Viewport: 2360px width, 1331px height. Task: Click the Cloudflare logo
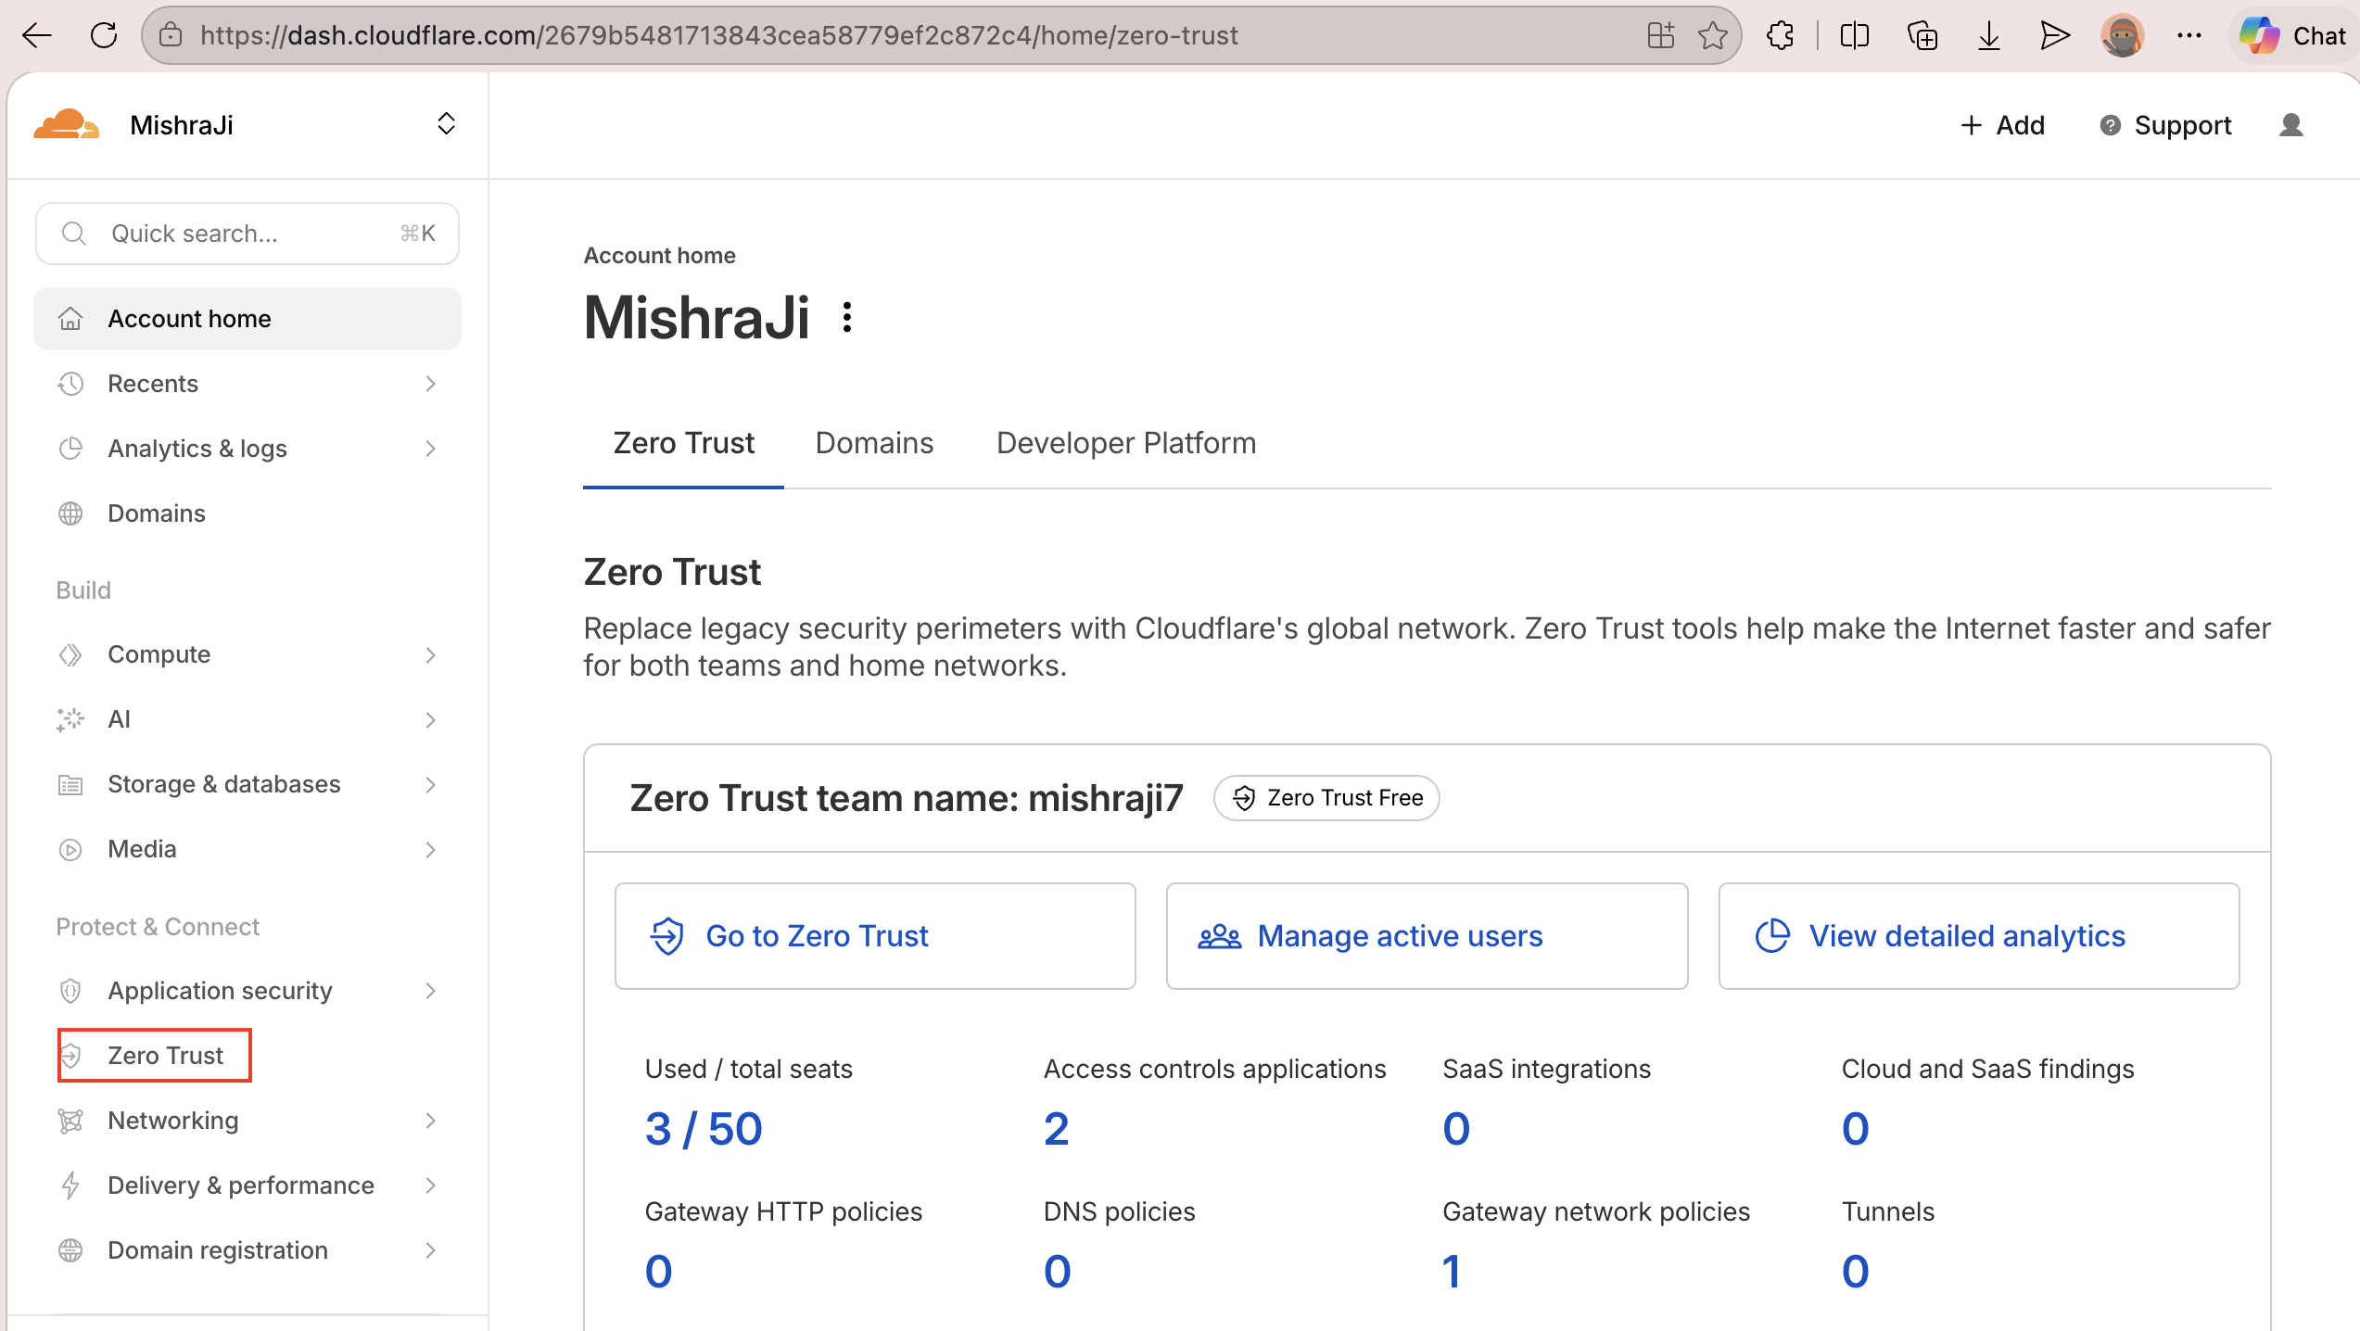(65, 123)
